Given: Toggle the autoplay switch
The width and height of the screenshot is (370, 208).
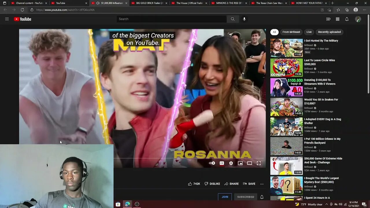Looking at the screenshot, I should [x=212, y=163].
